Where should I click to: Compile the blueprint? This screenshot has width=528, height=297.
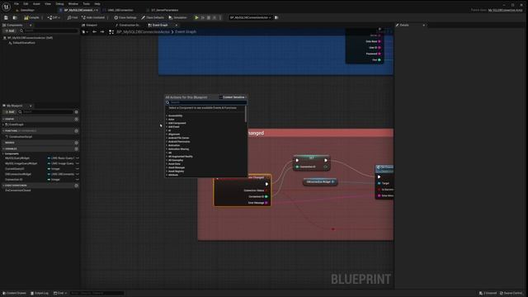click(x=31, y=17)
